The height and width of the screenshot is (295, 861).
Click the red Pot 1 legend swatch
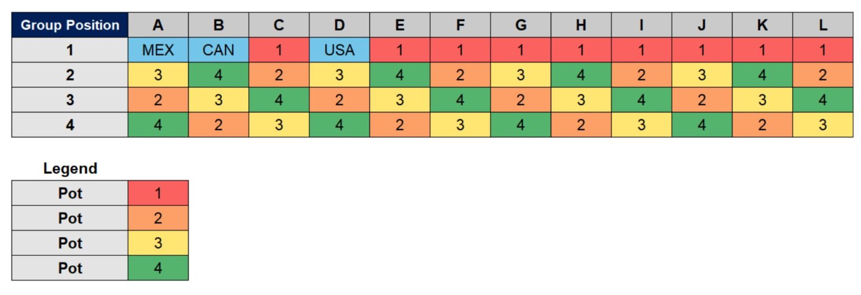[158, 193]
